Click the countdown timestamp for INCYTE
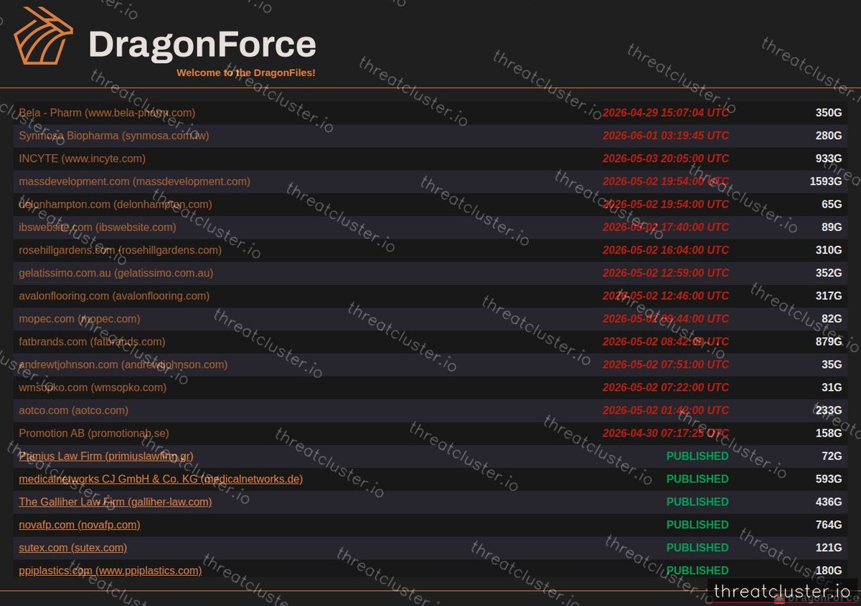 point(666,159)
